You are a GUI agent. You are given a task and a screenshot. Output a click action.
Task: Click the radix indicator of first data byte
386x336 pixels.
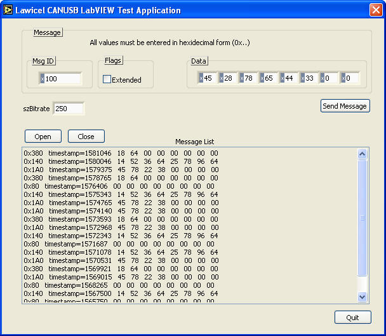coord(201,79)
